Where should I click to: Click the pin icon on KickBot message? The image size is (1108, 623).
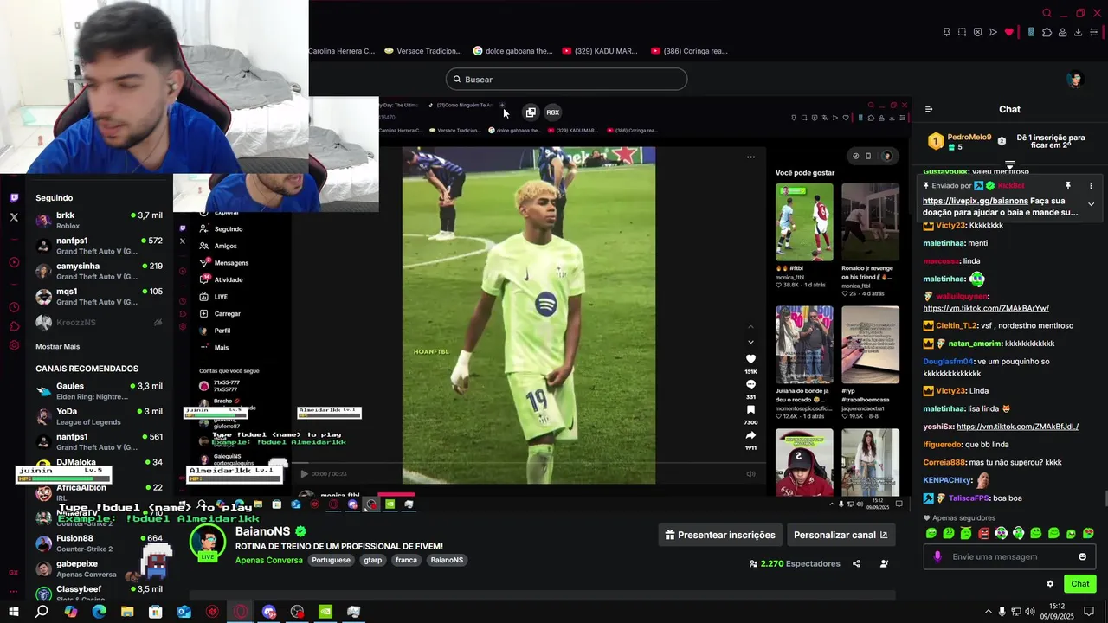(1068, 185)
